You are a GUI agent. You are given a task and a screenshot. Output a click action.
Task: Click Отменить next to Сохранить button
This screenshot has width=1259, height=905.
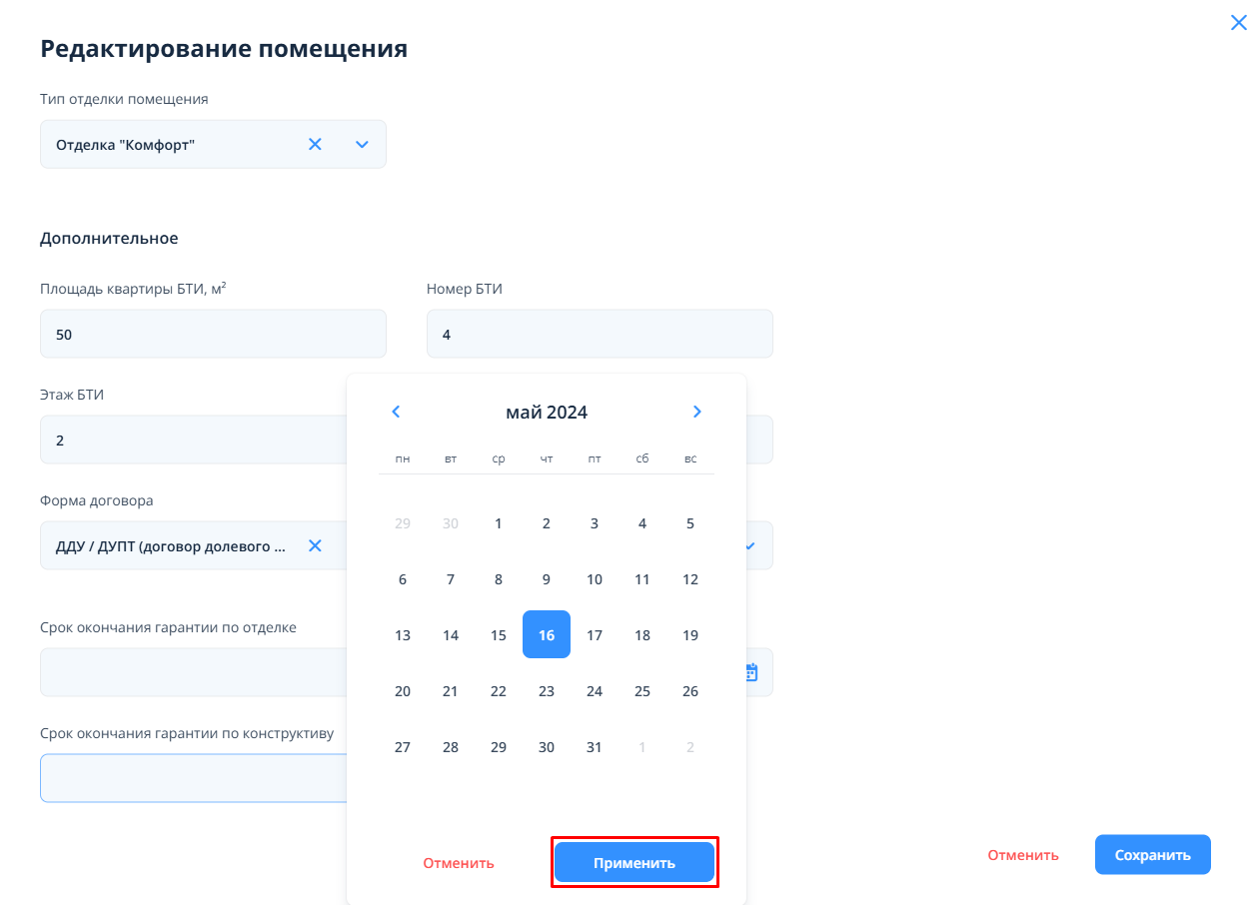click(x=1023, y=855)
